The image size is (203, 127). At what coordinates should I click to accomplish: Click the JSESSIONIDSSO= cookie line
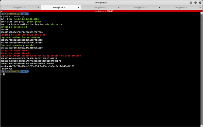(31, 61)
